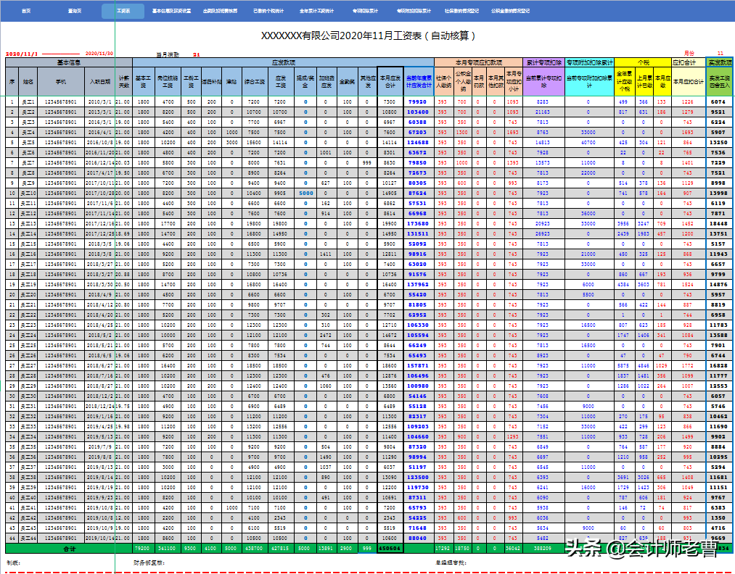Open the 已缴纳个税统计 tab

click(x=268, y=12)
